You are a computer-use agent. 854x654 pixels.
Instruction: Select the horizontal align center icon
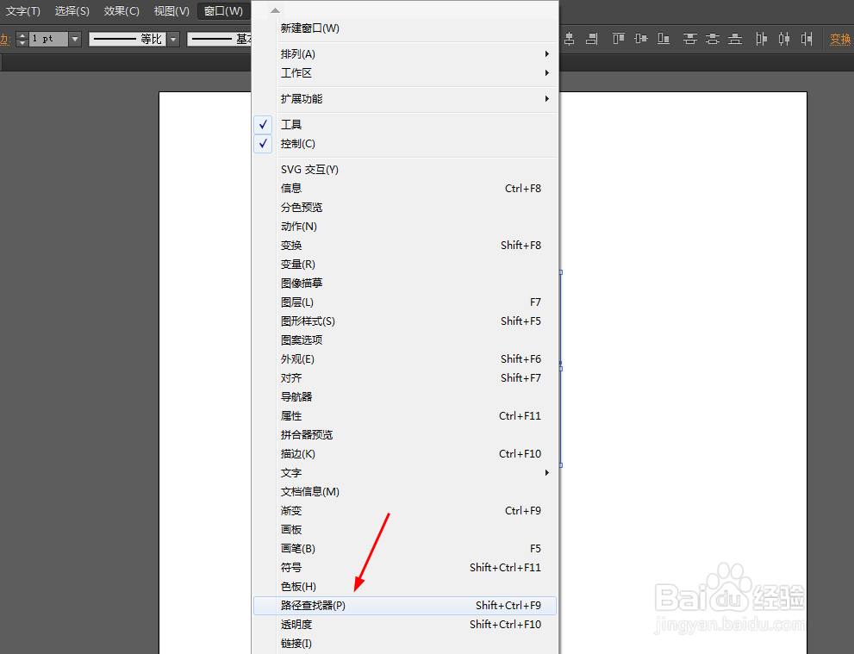point(570,39)
